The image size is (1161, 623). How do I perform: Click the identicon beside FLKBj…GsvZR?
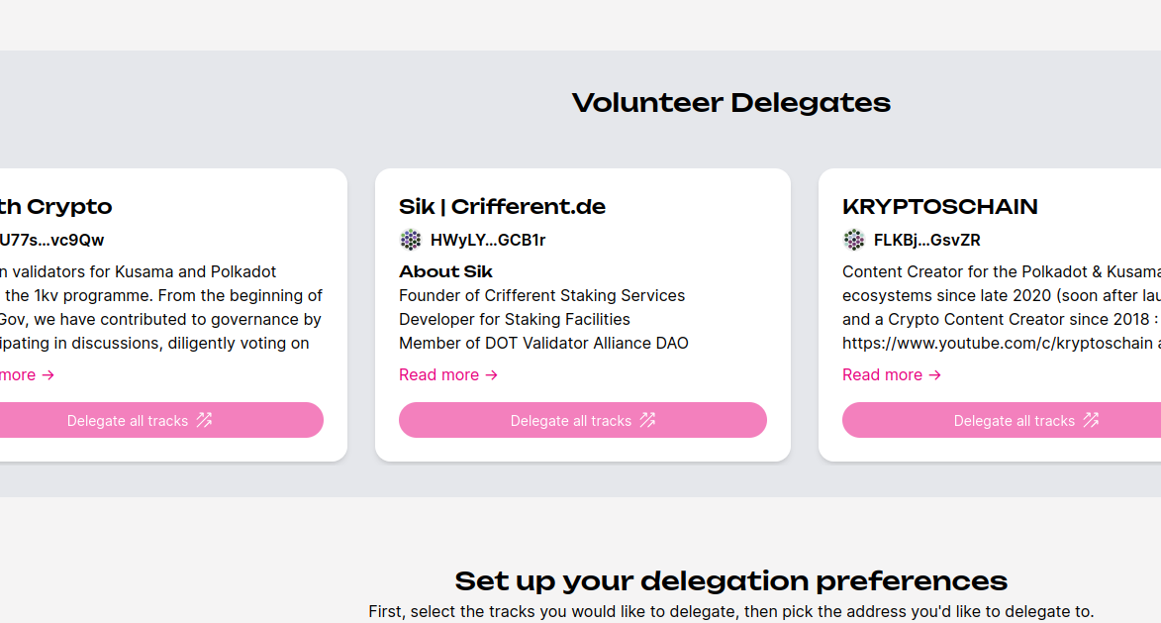click(852, 239)
